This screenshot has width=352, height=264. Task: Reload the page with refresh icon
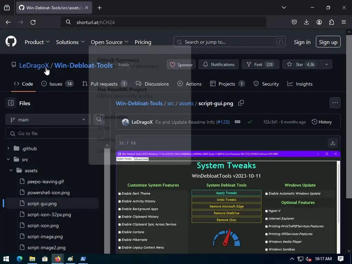pos(33,22)
